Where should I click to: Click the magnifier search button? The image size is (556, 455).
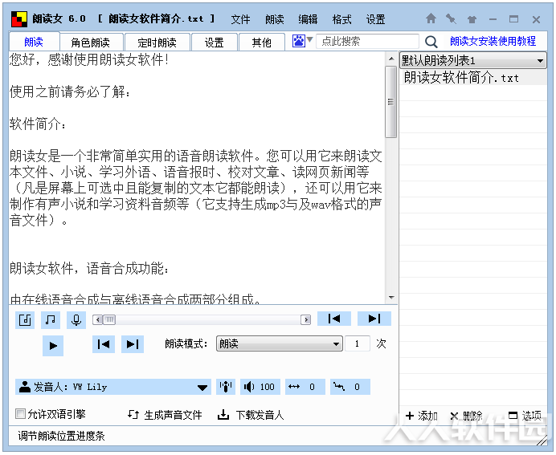click(431, 42)
